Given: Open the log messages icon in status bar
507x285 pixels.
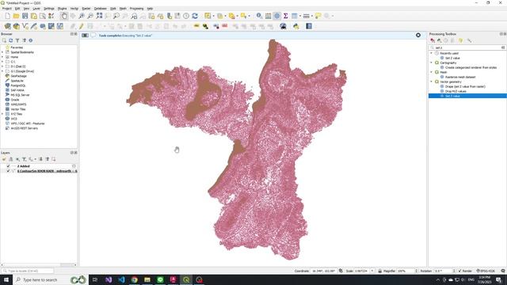Looking at the screenshot, I should [x=503, y=271].
